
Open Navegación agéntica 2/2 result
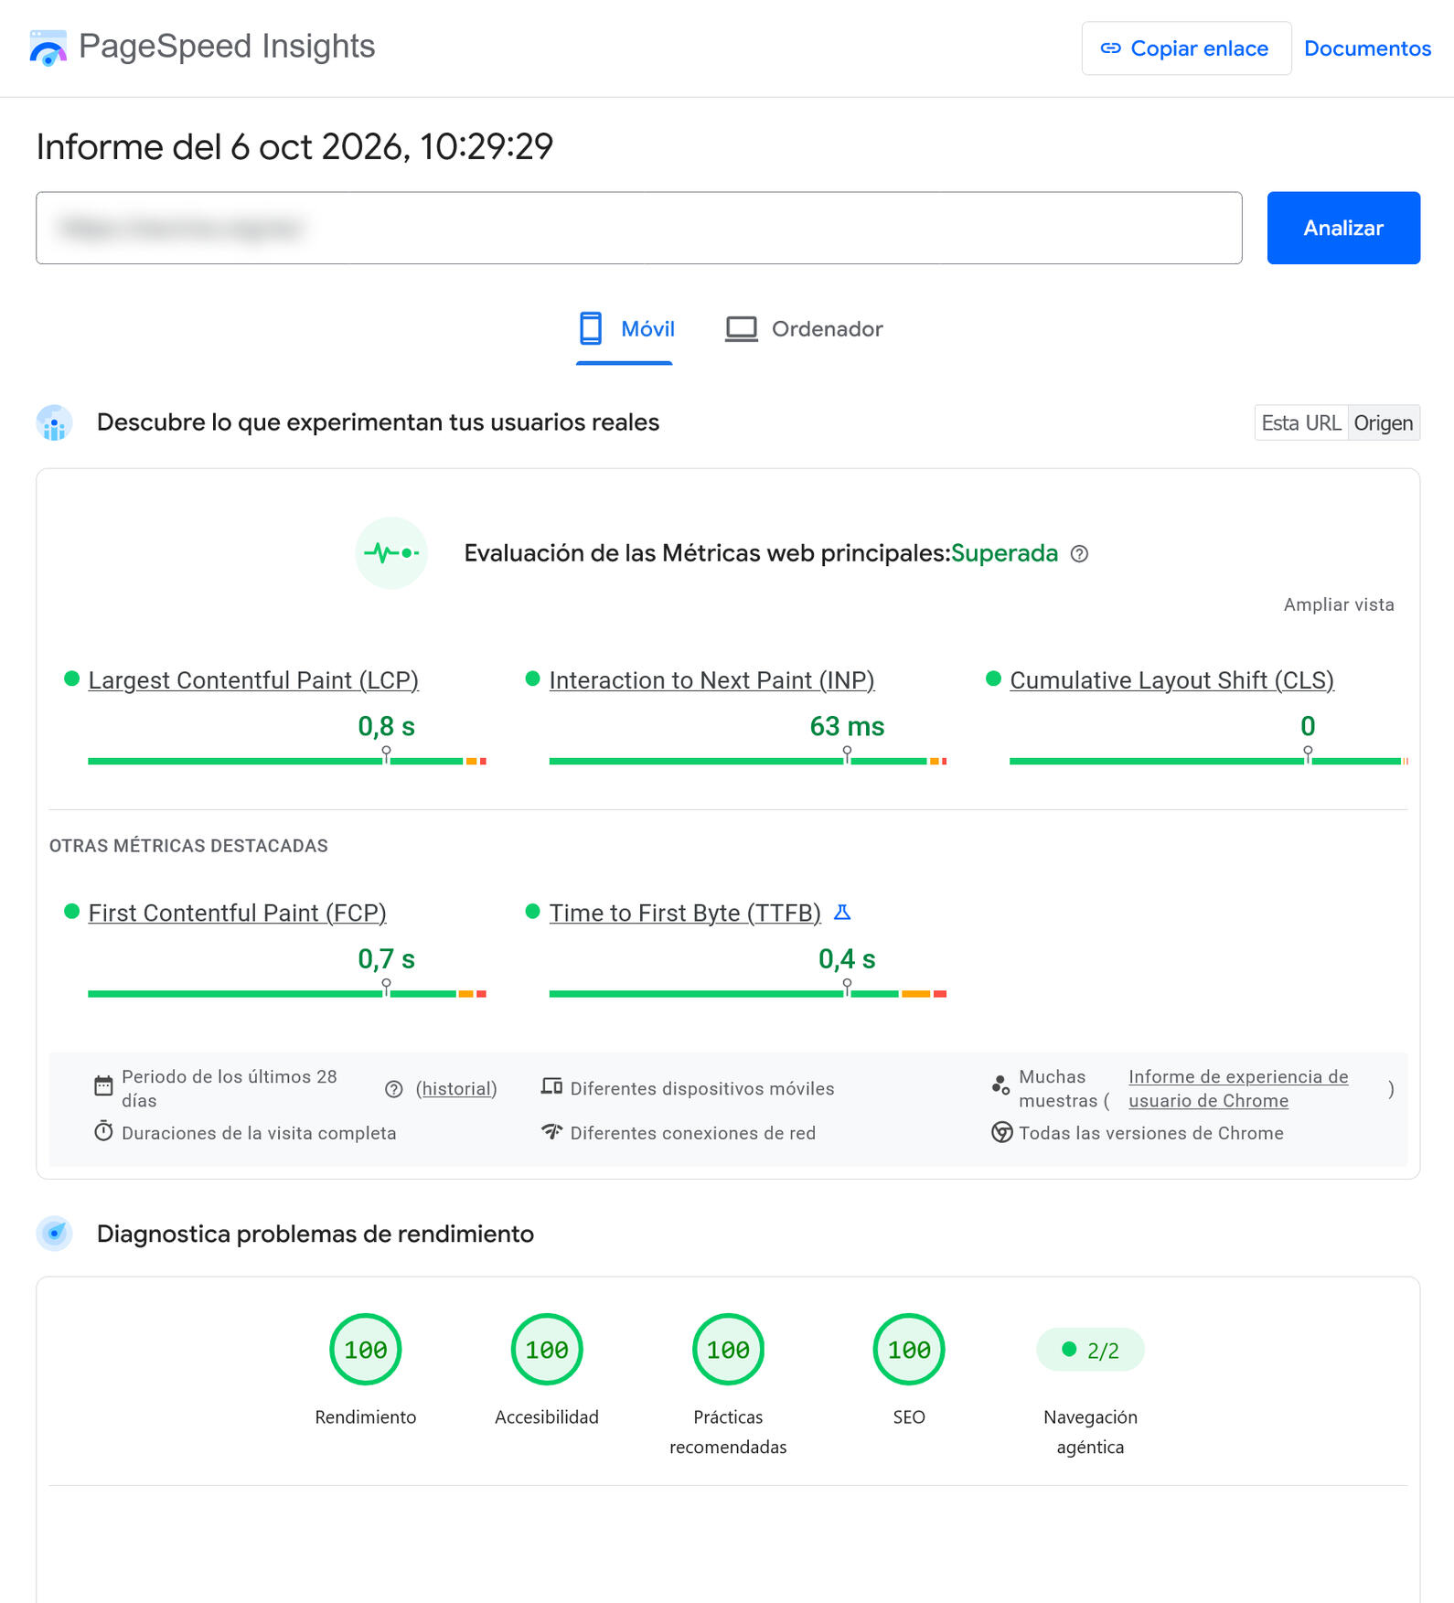[x=1090, y=1350]
